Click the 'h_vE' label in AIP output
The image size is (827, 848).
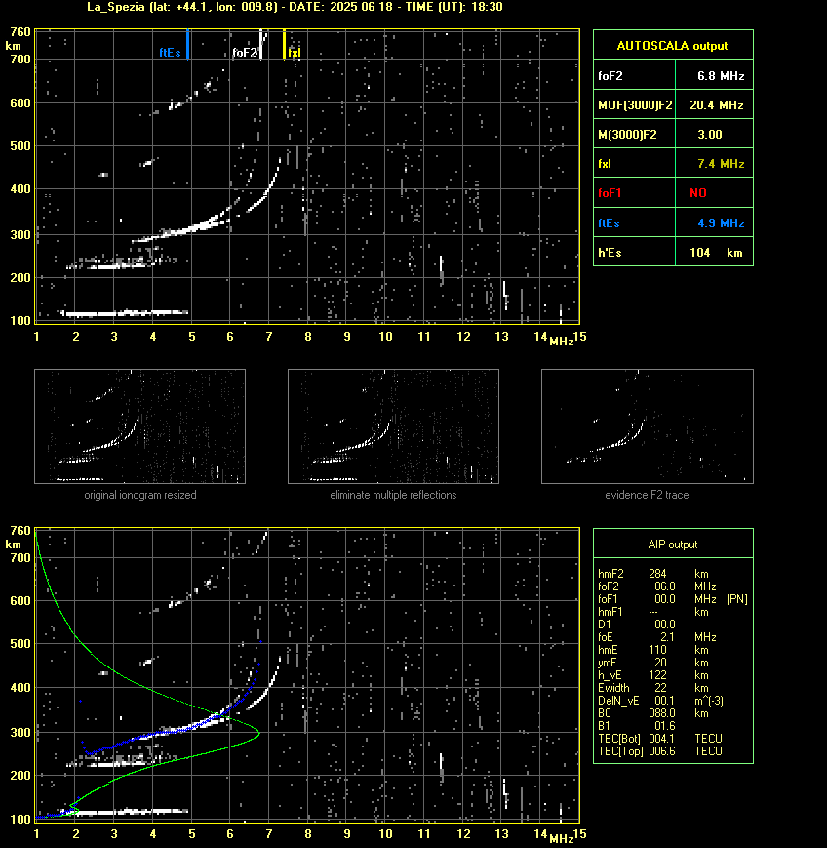(x=610, y=675)
